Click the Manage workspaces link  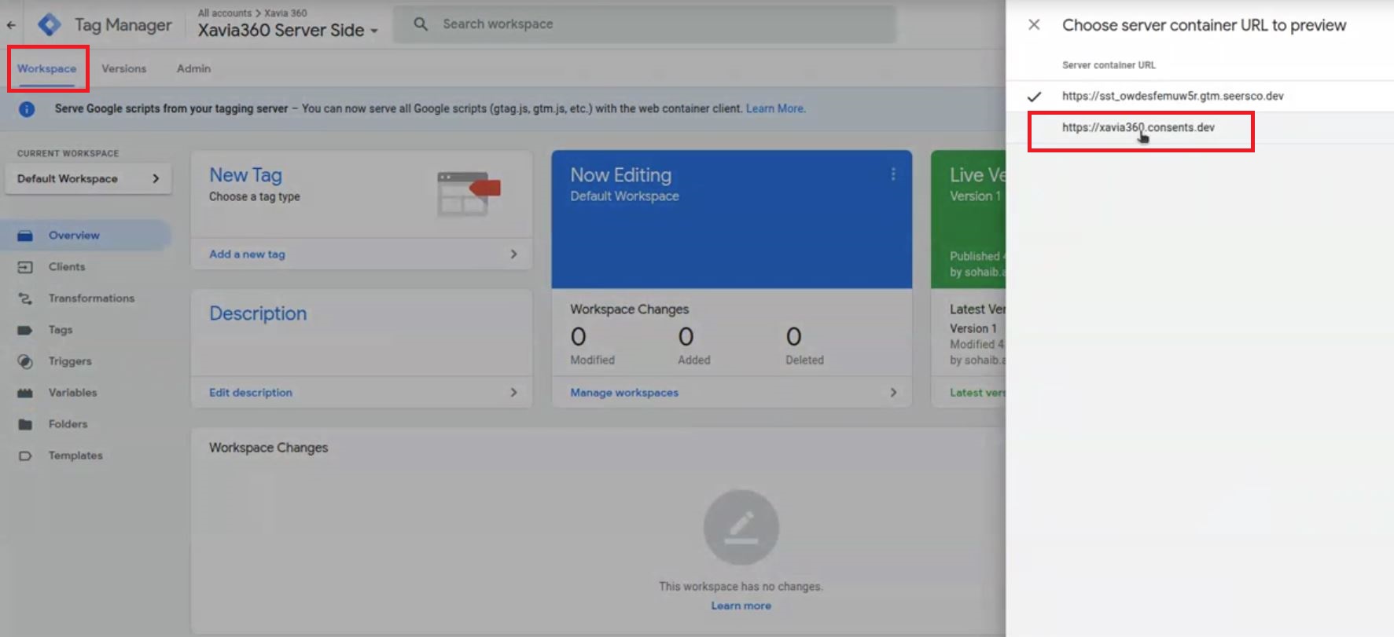[x=624, y=393]
